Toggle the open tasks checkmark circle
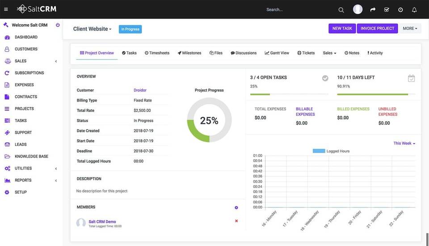 (x=325, y=78)
